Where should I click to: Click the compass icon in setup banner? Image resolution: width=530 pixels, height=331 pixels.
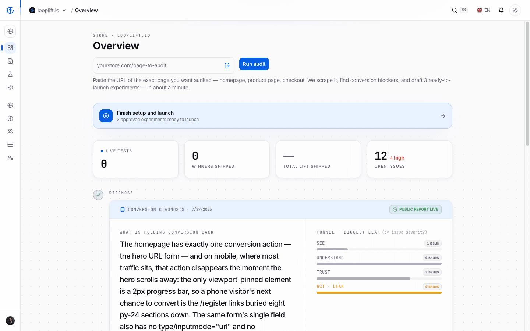coord(106,116)
